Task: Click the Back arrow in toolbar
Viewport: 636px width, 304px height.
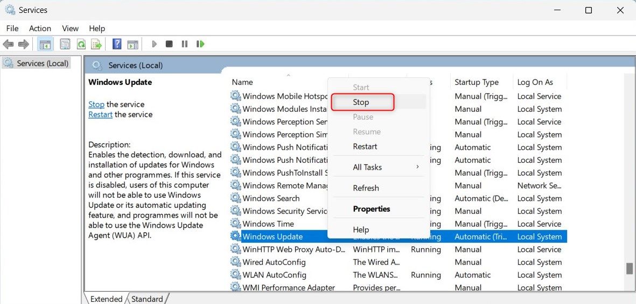Action: 8,44
